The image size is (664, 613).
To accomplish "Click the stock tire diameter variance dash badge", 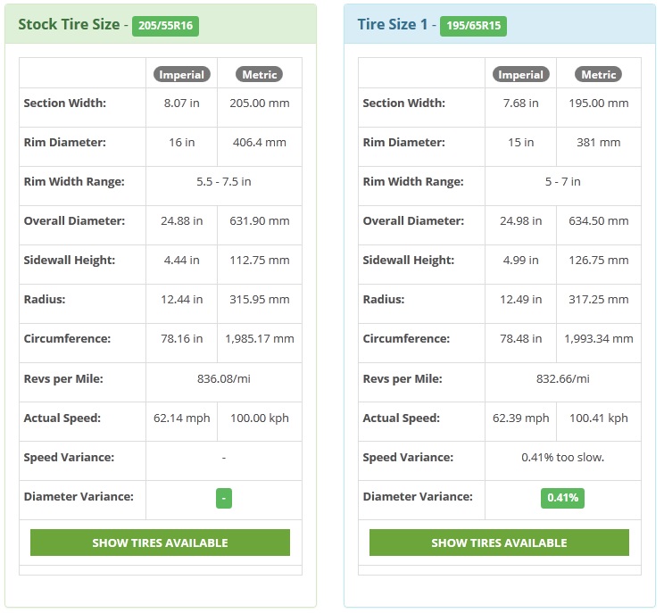I will click(224, 498).
